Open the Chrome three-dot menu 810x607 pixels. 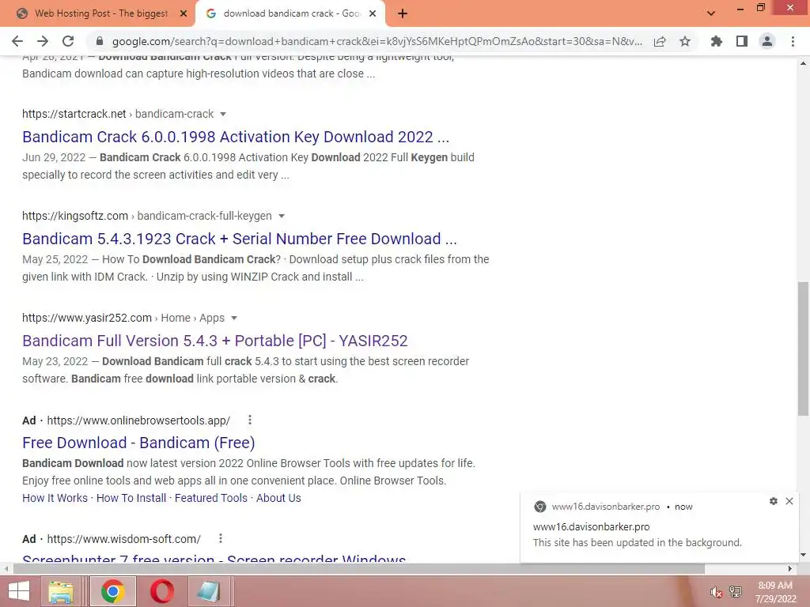point(793,41)
